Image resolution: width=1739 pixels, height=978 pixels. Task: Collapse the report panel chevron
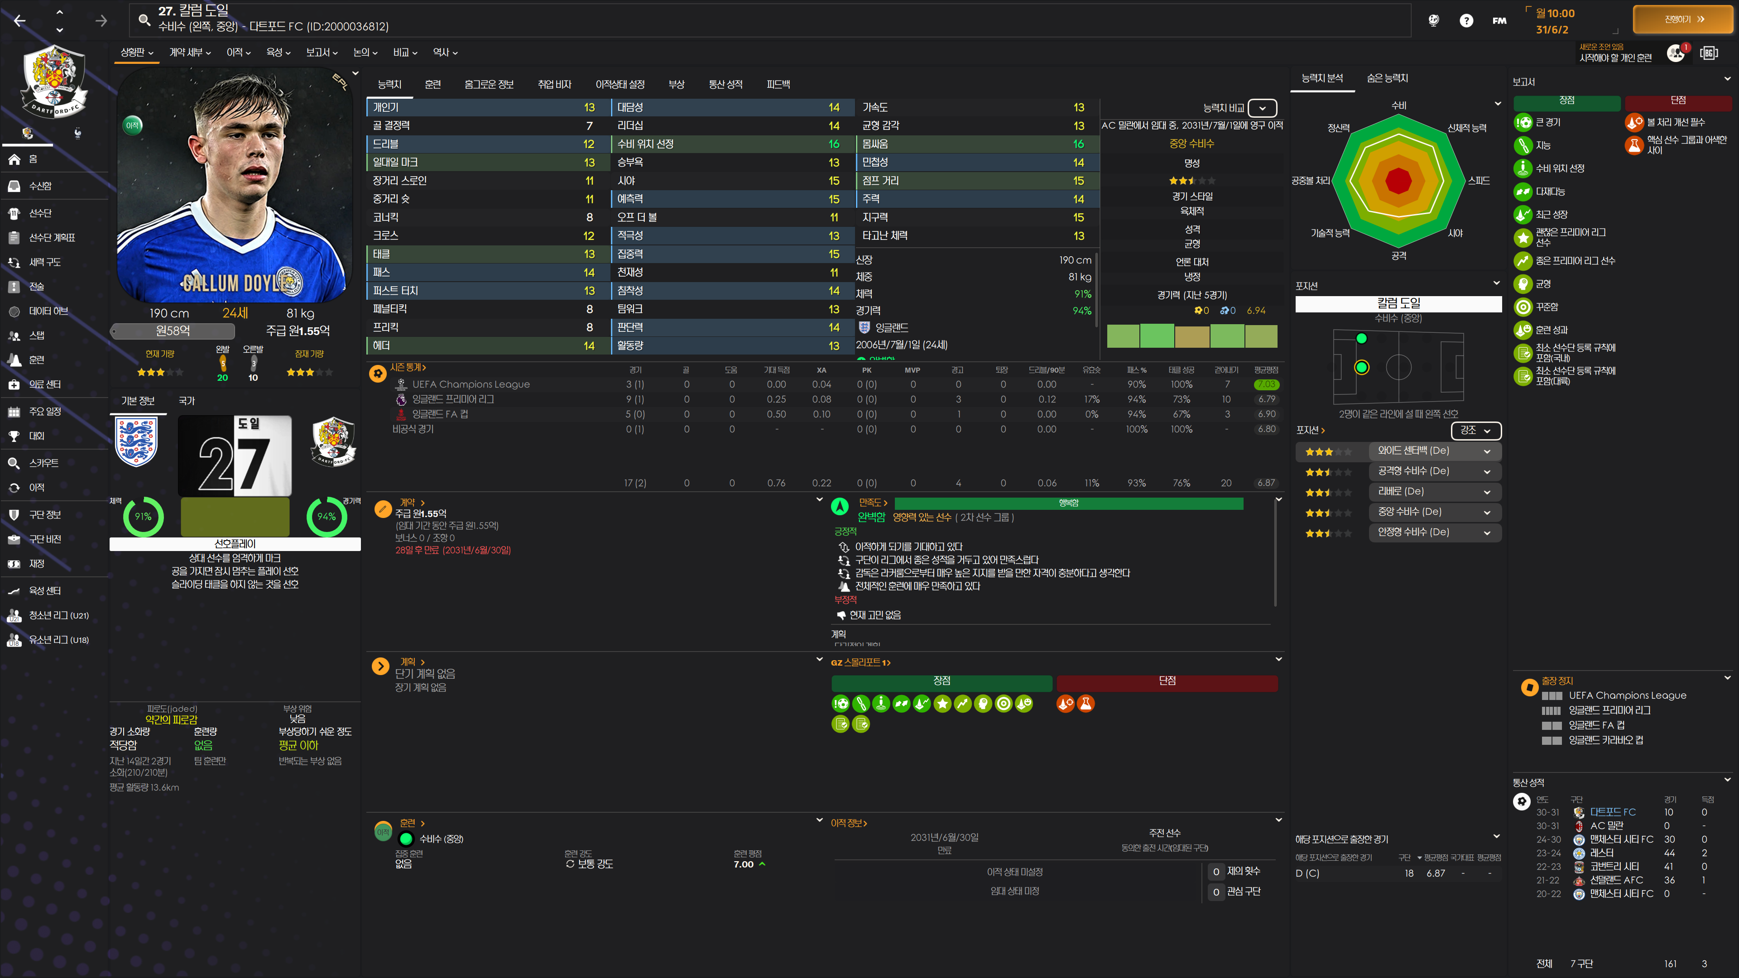coord(1728,79)
